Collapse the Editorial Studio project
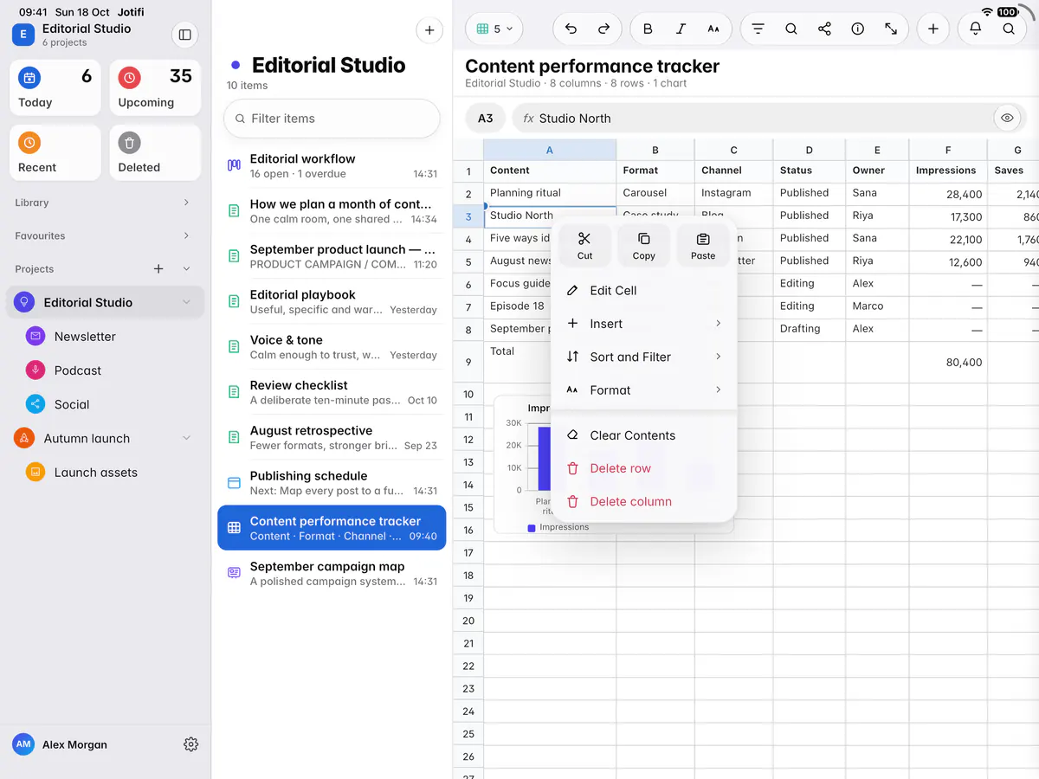This screenshot has height=779, width=1039. tap(186, 302)
